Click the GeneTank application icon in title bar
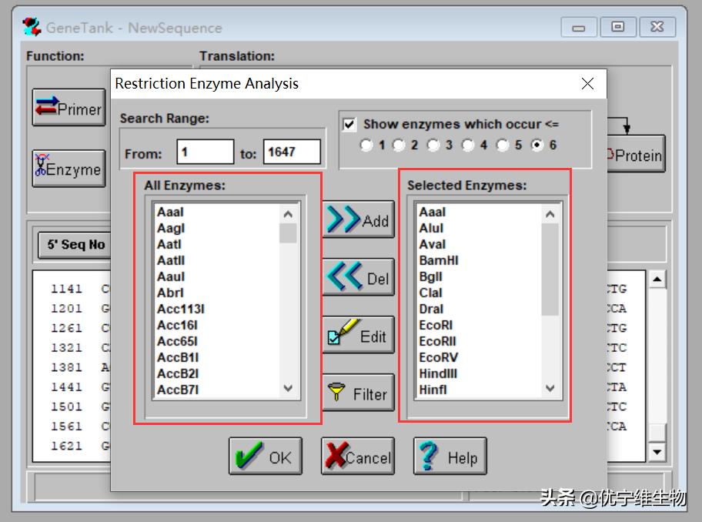 click(x=32, y=27)
